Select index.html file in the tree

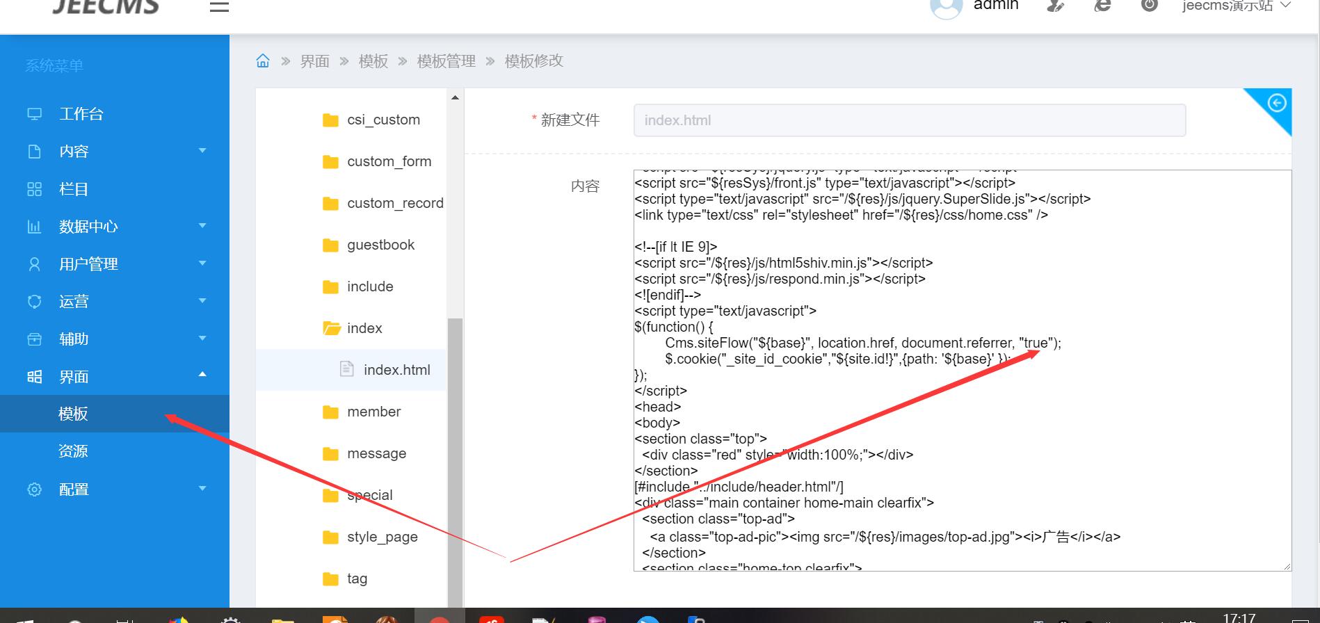[396, 370]
